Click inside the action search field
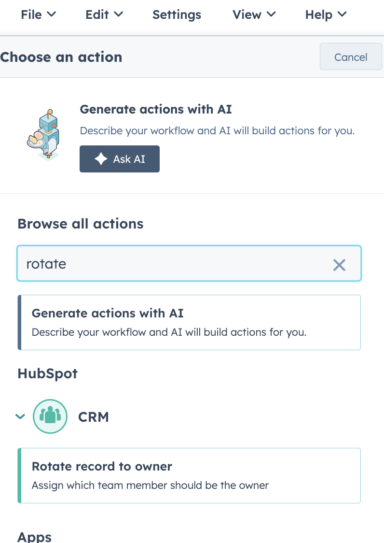The image size is (384, 543). coord(145,264)
